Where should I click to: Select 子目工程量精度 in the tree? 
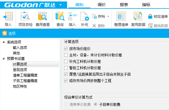tap(25, 81)
